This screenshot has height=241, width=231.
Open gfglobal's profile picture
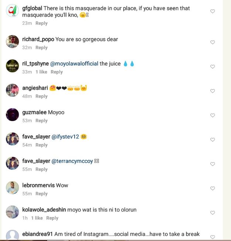tap(13, 11)
